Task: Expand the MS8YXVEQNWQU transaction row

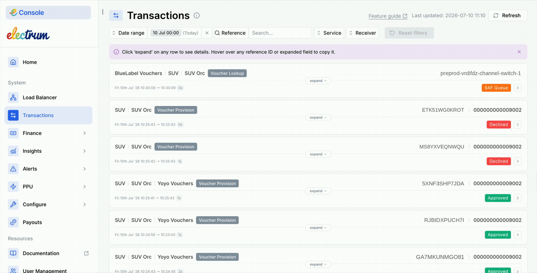Action: point(318,154)
